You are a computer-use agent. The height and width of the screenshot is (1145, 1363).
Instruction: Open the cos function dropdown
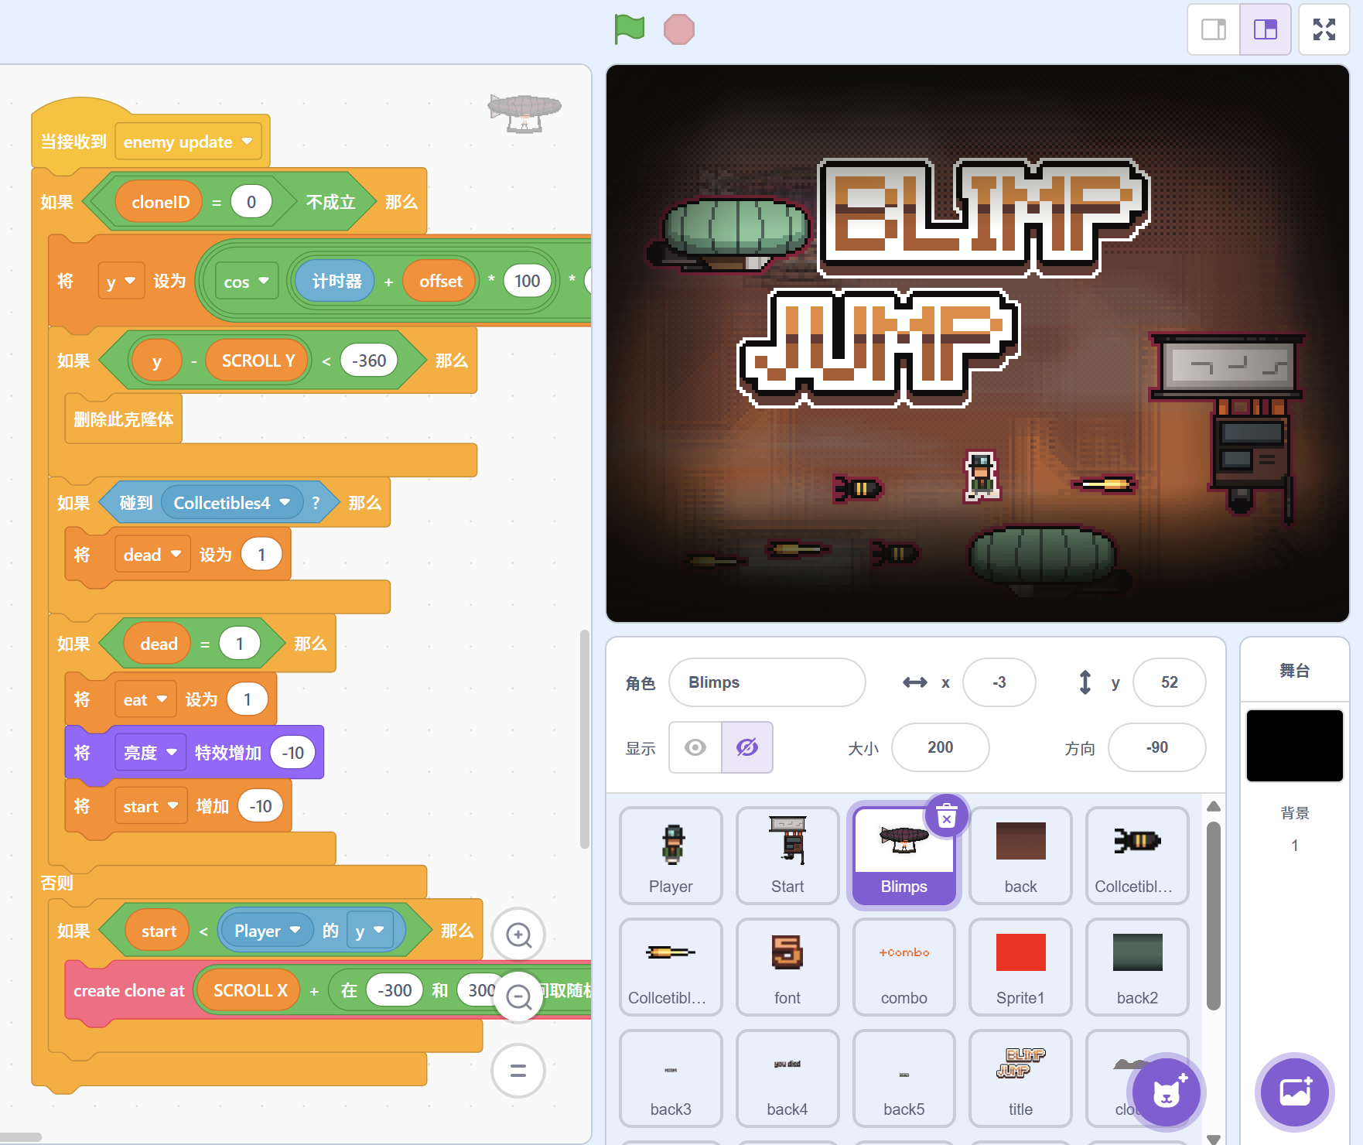pyautogui.click(x=247, y=282)
